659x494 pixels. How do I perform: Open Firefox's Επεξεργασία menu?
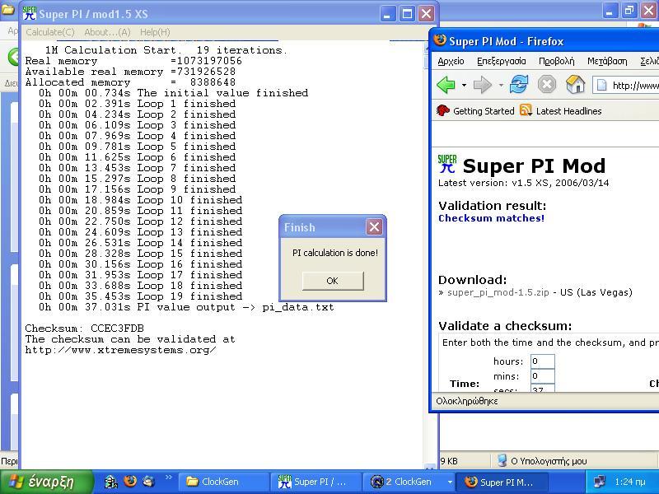coord(501,61)
